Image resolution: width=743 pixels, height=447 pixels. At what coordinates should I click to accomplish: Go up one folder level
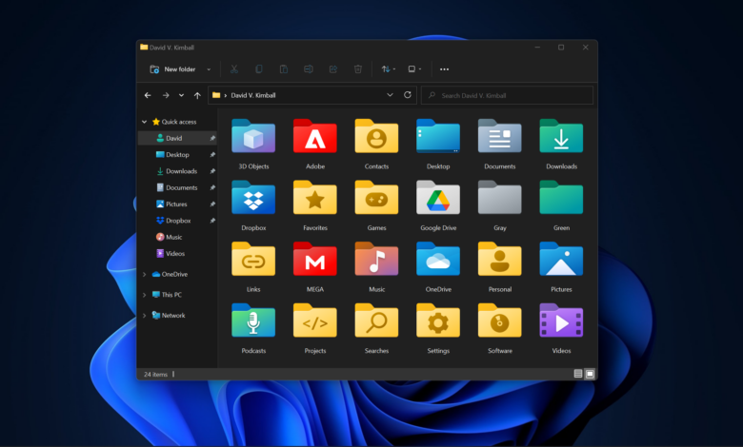click(197, 95)
